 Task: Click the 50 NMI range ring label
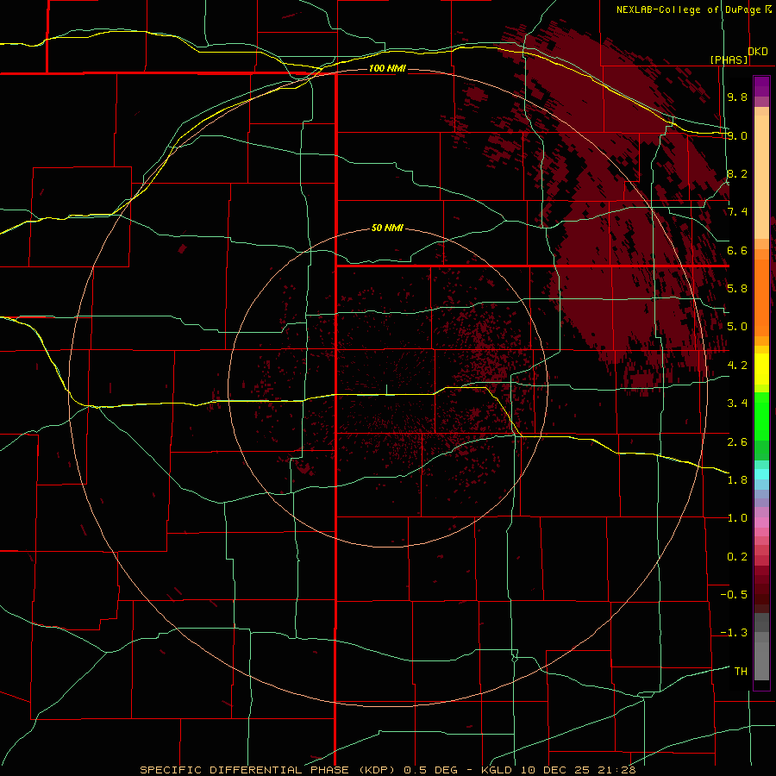(387, 228)
